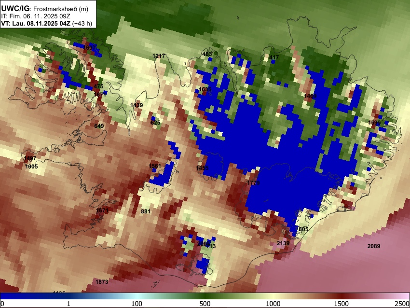This screenshot has height=308, width=410.
Task: Click the 1635 value on the map
Action: [x=205, y=89]
